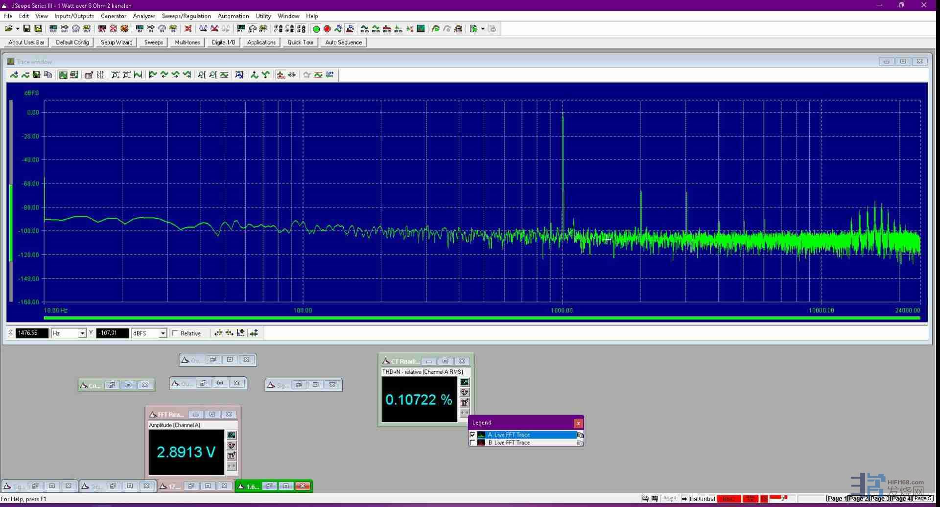Screen dimensions: 940x507
Task: Open the dBFS unit dropdown for Y
Action: [163, 333]
